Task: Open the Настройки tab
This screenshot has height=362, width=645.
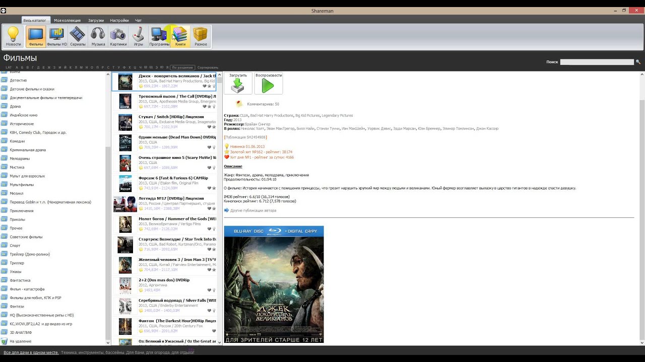Action: coord(119,21)
